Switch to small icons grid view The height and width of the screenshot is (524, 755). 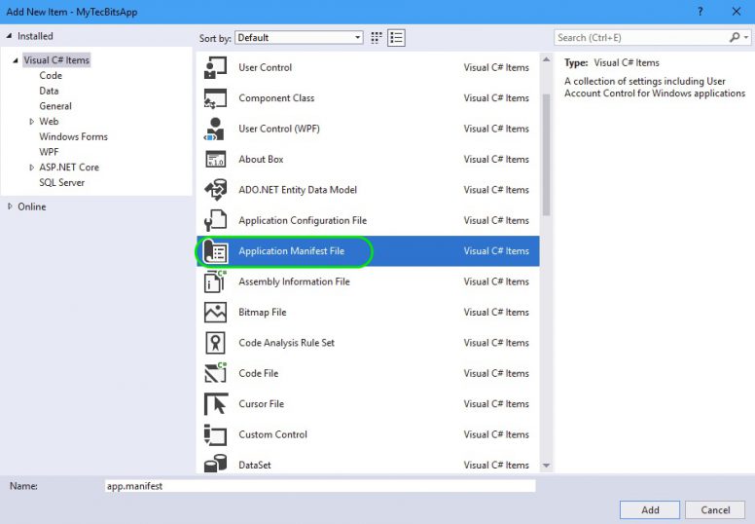pos(377,38)
